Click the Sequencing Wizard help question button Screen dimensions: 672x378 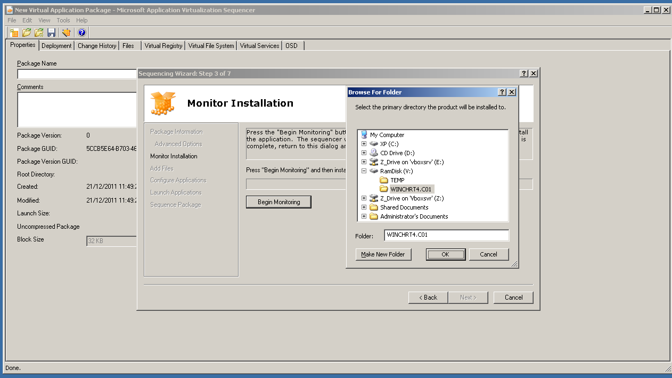[524, 74]
